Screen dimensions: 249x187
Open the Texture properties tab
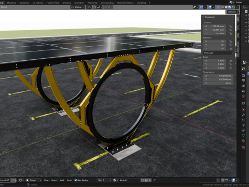(243, 148)
